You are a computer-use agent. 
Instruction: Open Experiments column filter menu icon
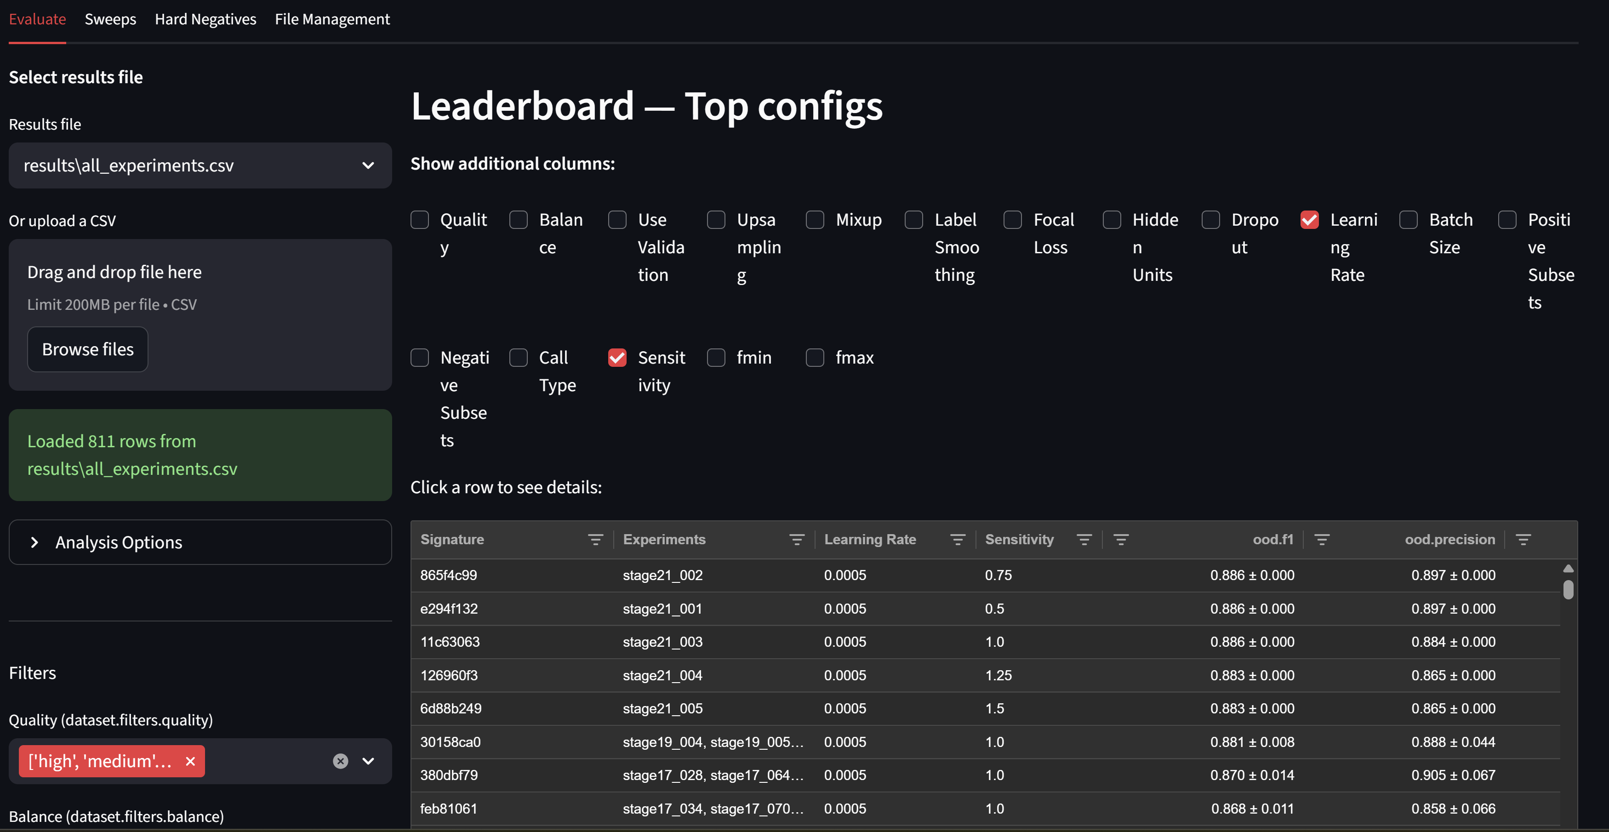[x=796, y=540]
